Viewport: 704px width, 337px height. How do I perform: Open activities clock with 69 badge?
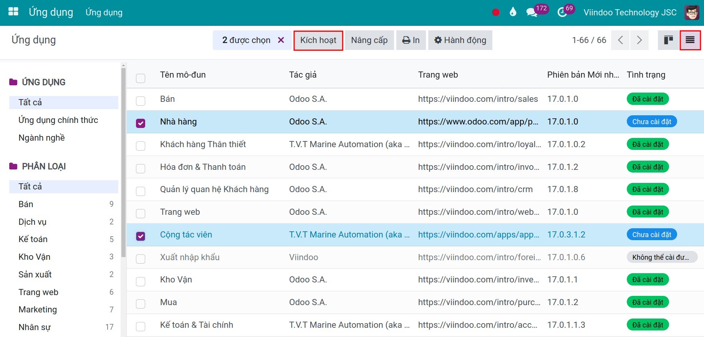pos(566,11)
